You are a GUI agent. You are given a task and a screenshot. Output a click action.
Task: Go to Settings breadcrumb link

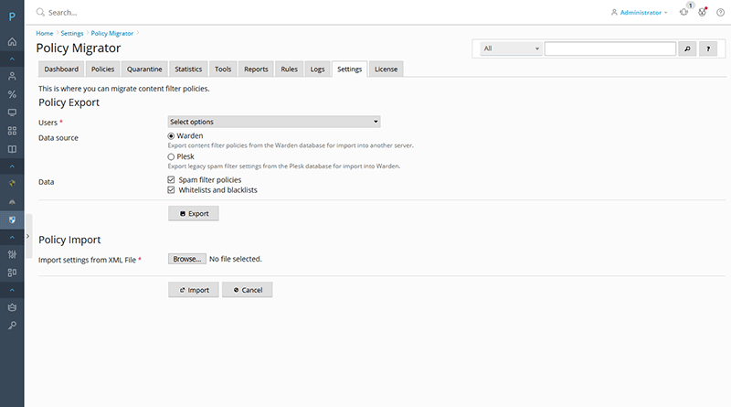(72, 34)
